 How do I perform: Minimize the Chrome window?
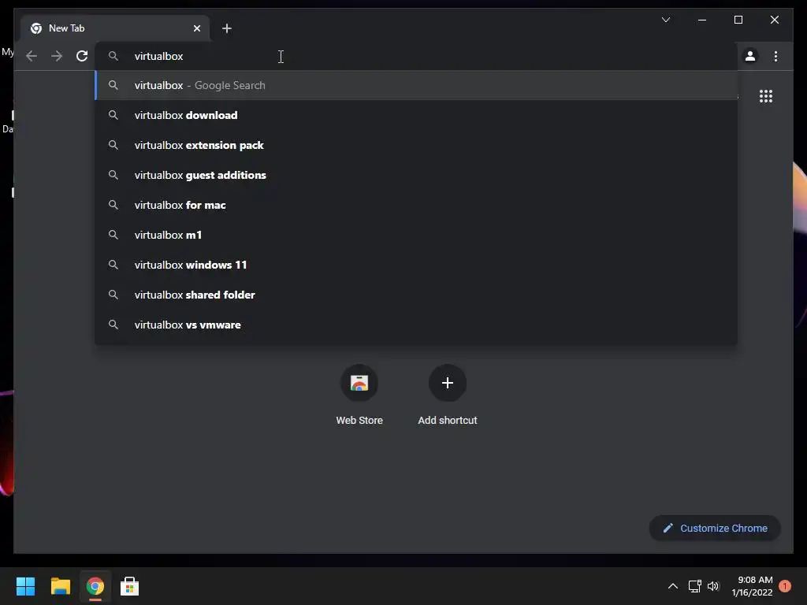tap(702, 20)
